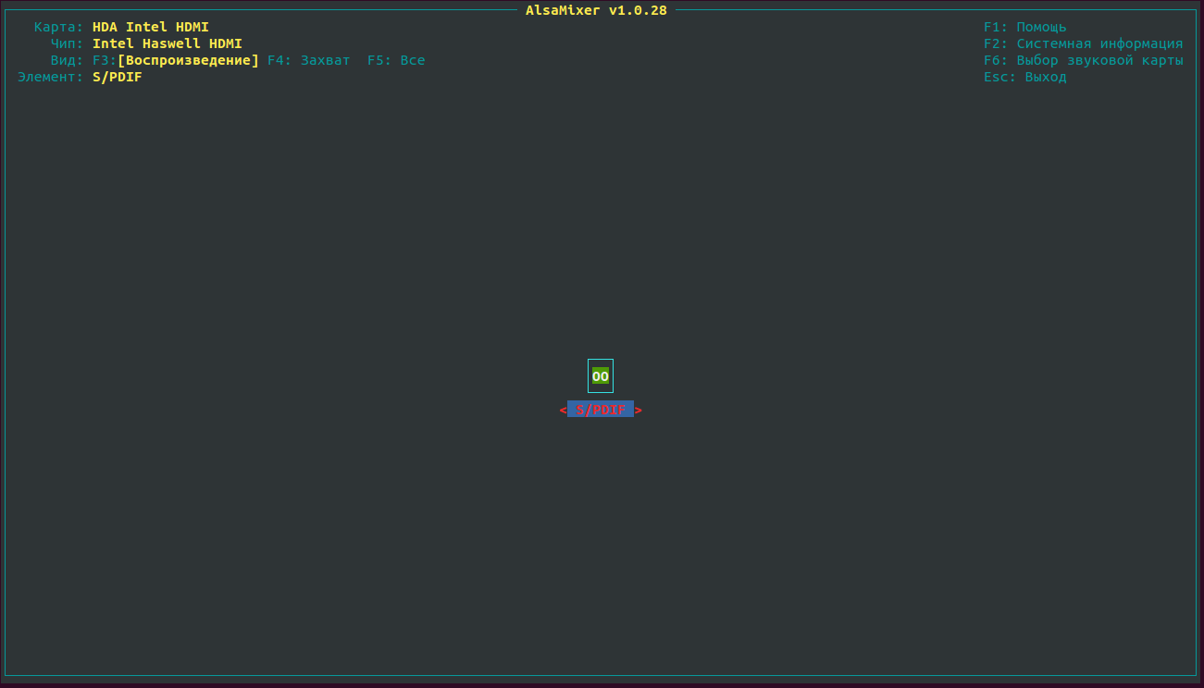Click the Чип label

(x=68, y=43)
